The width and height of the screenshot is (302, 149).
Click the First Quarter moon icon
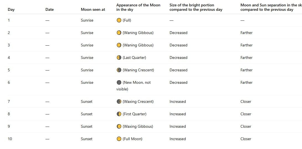tap(119, 114)
